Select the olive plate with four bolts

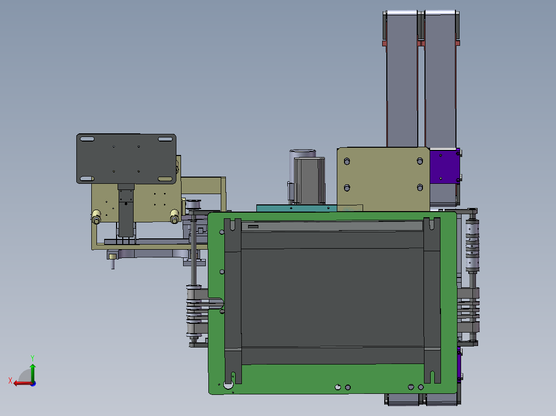(x=383, y=179)
